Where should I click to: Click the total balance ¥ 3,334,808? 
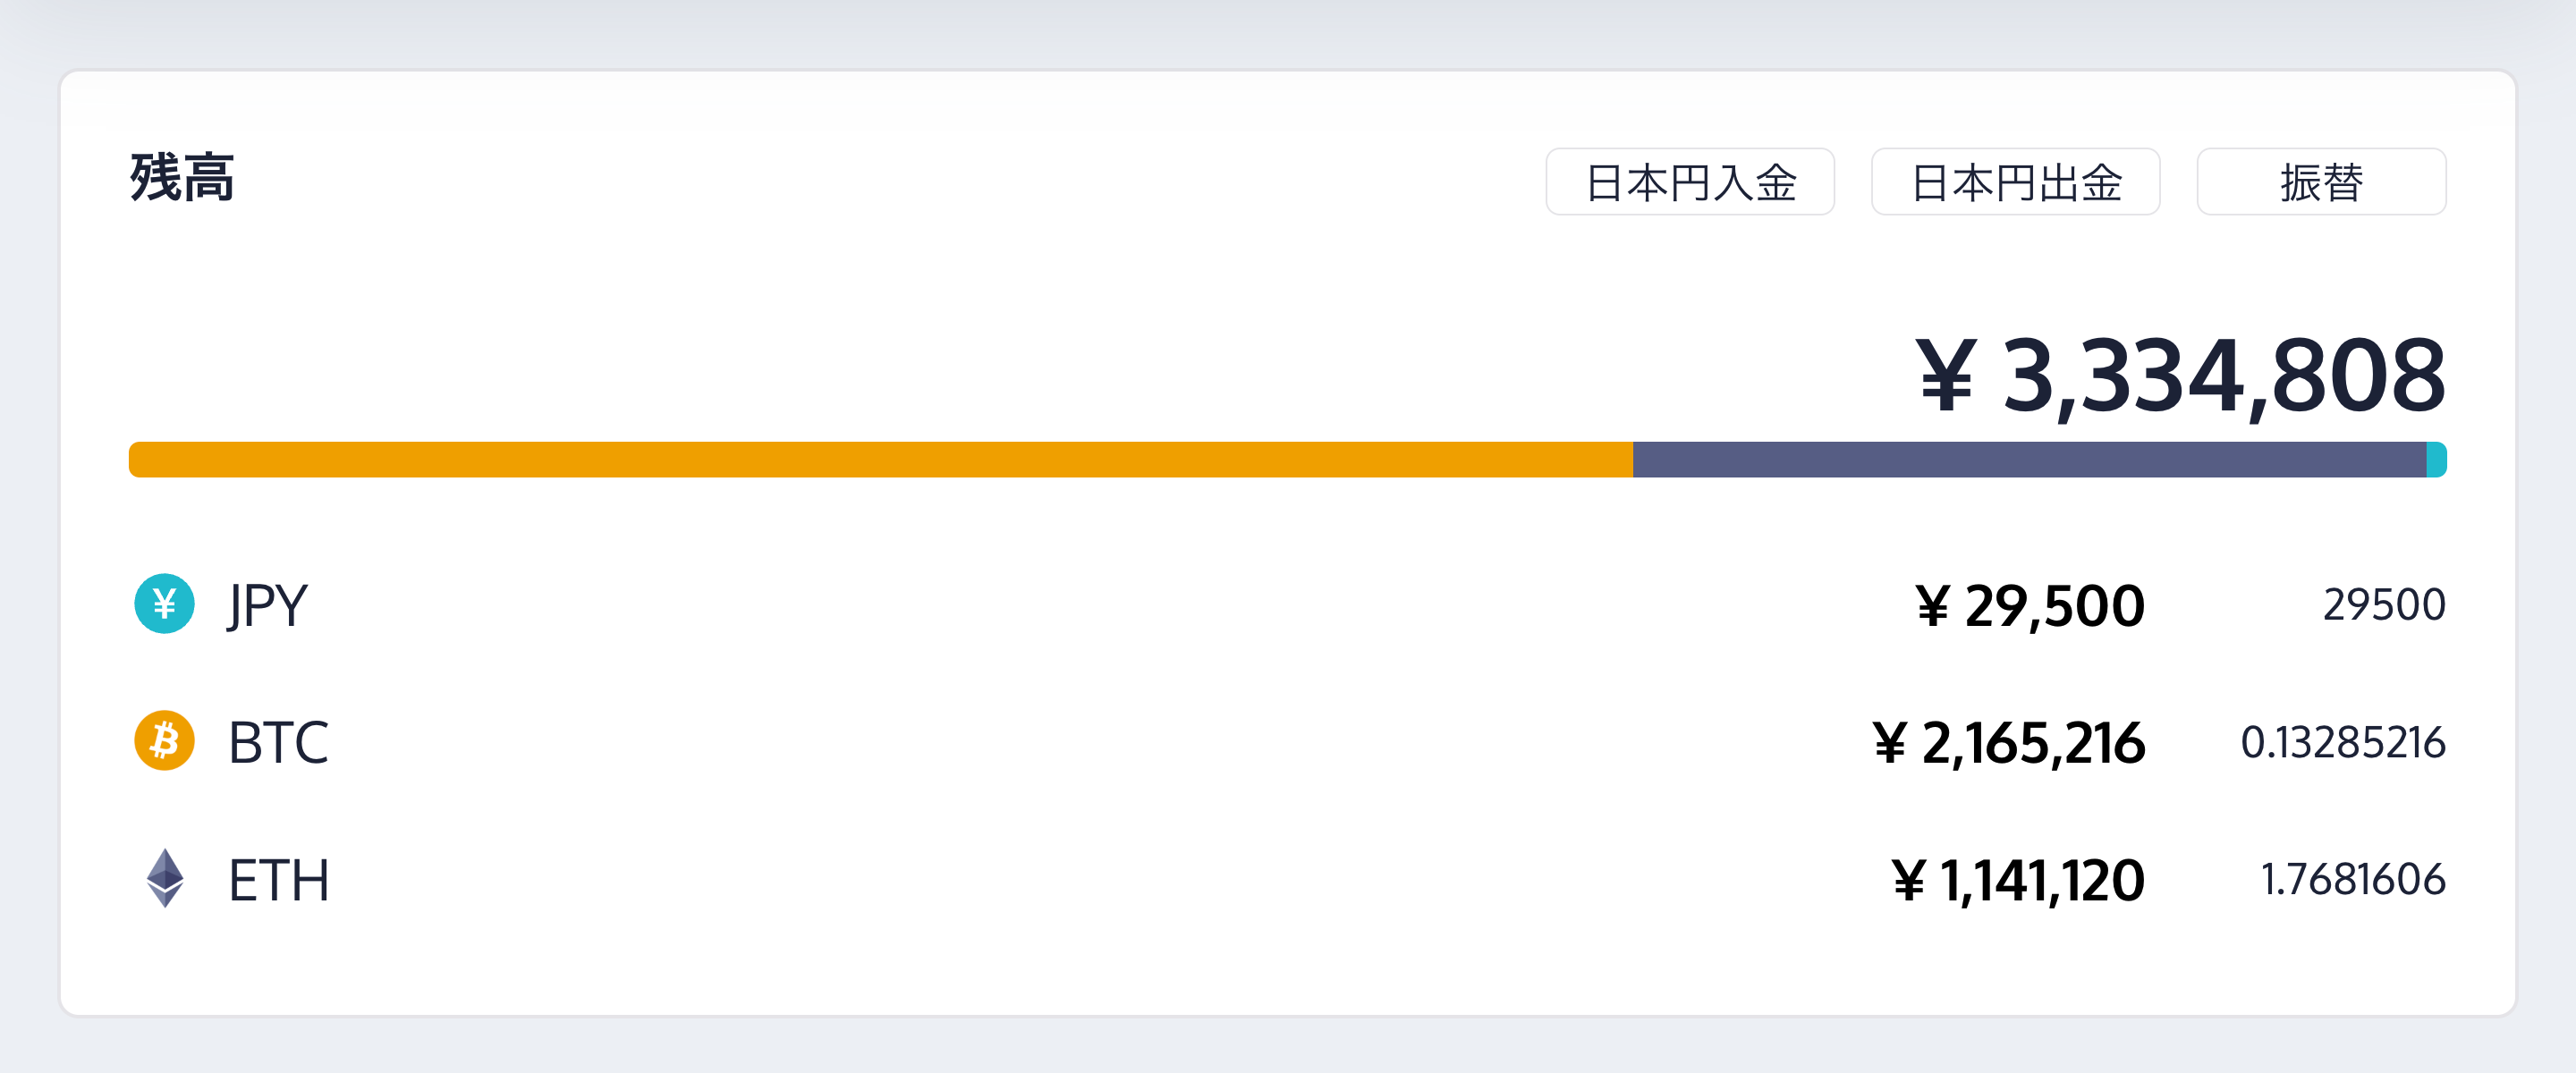[2180, 376]
